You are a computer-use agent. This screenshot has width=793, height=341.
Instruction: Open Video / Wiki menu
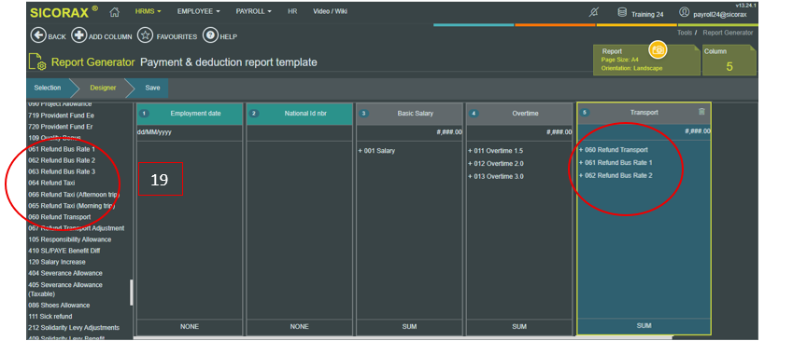coord(331,11)
